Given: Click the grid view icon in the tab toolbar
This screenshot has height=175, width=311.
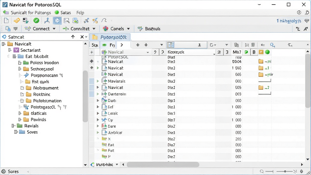Looking at the screenshot, I should pyautogui.click(x=171, y=45).
